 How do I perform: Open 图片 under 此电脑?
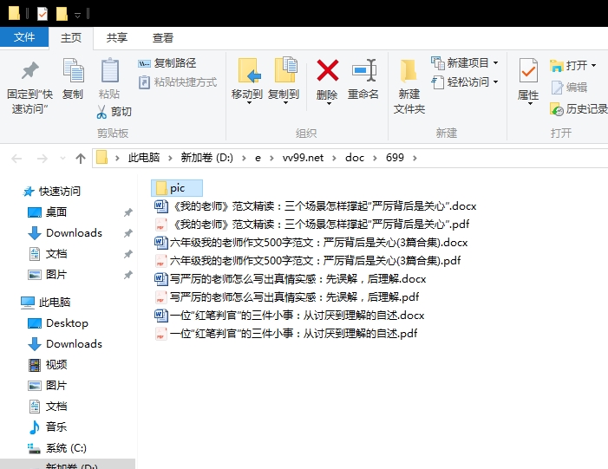click(48, 386)
